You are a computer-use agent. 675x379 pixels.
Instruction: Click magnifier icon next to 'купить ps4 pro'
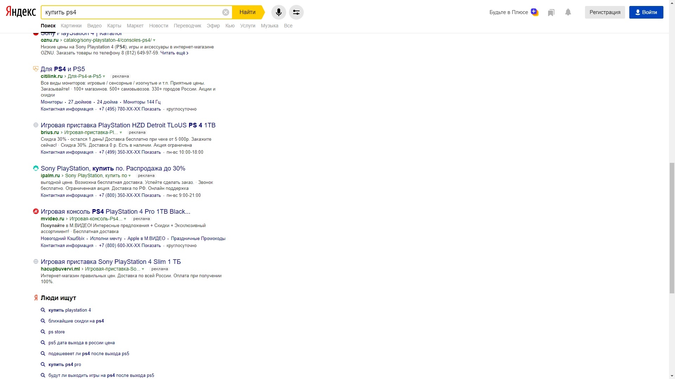[x=43, y=364]
